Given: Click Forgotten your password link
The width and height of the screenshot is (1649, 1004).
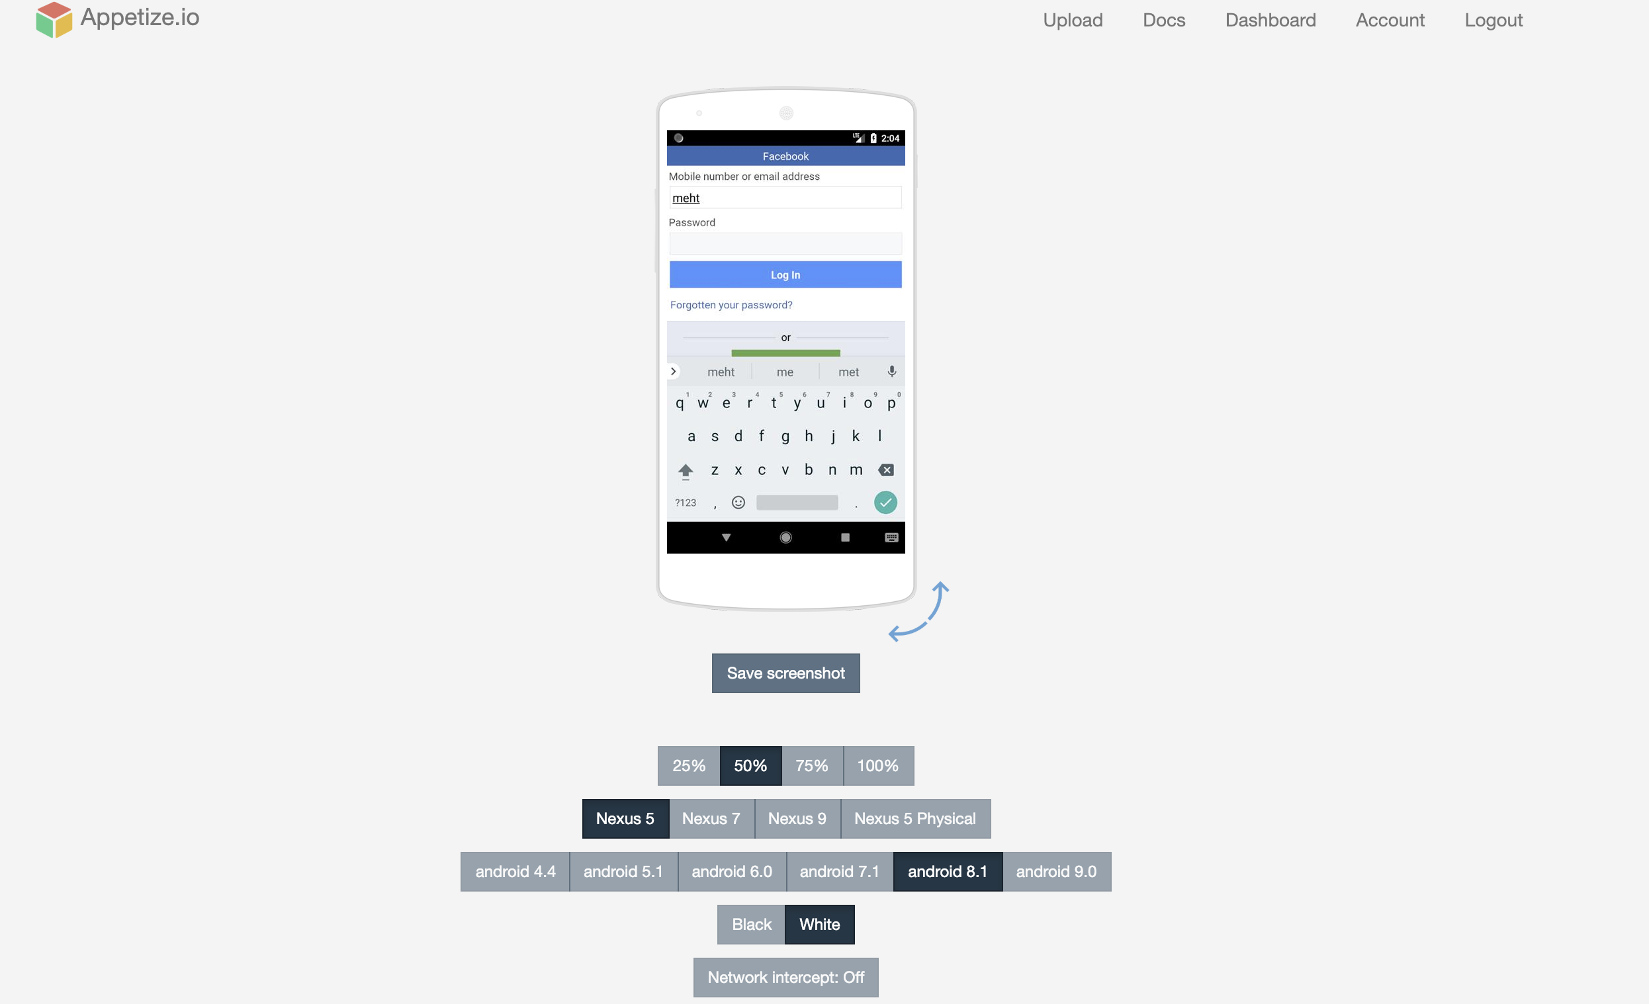Looking at the screenshot, I should (731, 305).
